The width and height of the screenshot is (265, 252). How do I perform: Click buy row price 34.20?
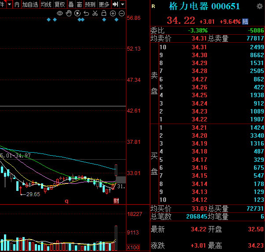tap(199, 135)
